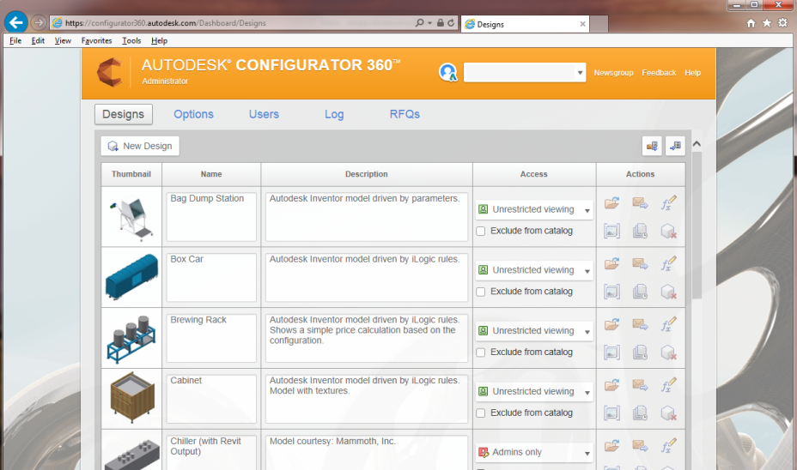Edit parameters (fx) for Box Car
The image size is (797, 470).
[668, 264]
